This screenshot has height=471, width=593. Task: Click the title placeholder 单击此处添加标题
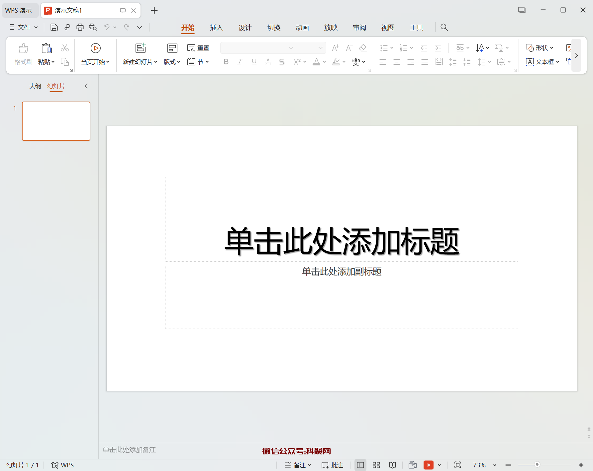[x=342, y=241]
